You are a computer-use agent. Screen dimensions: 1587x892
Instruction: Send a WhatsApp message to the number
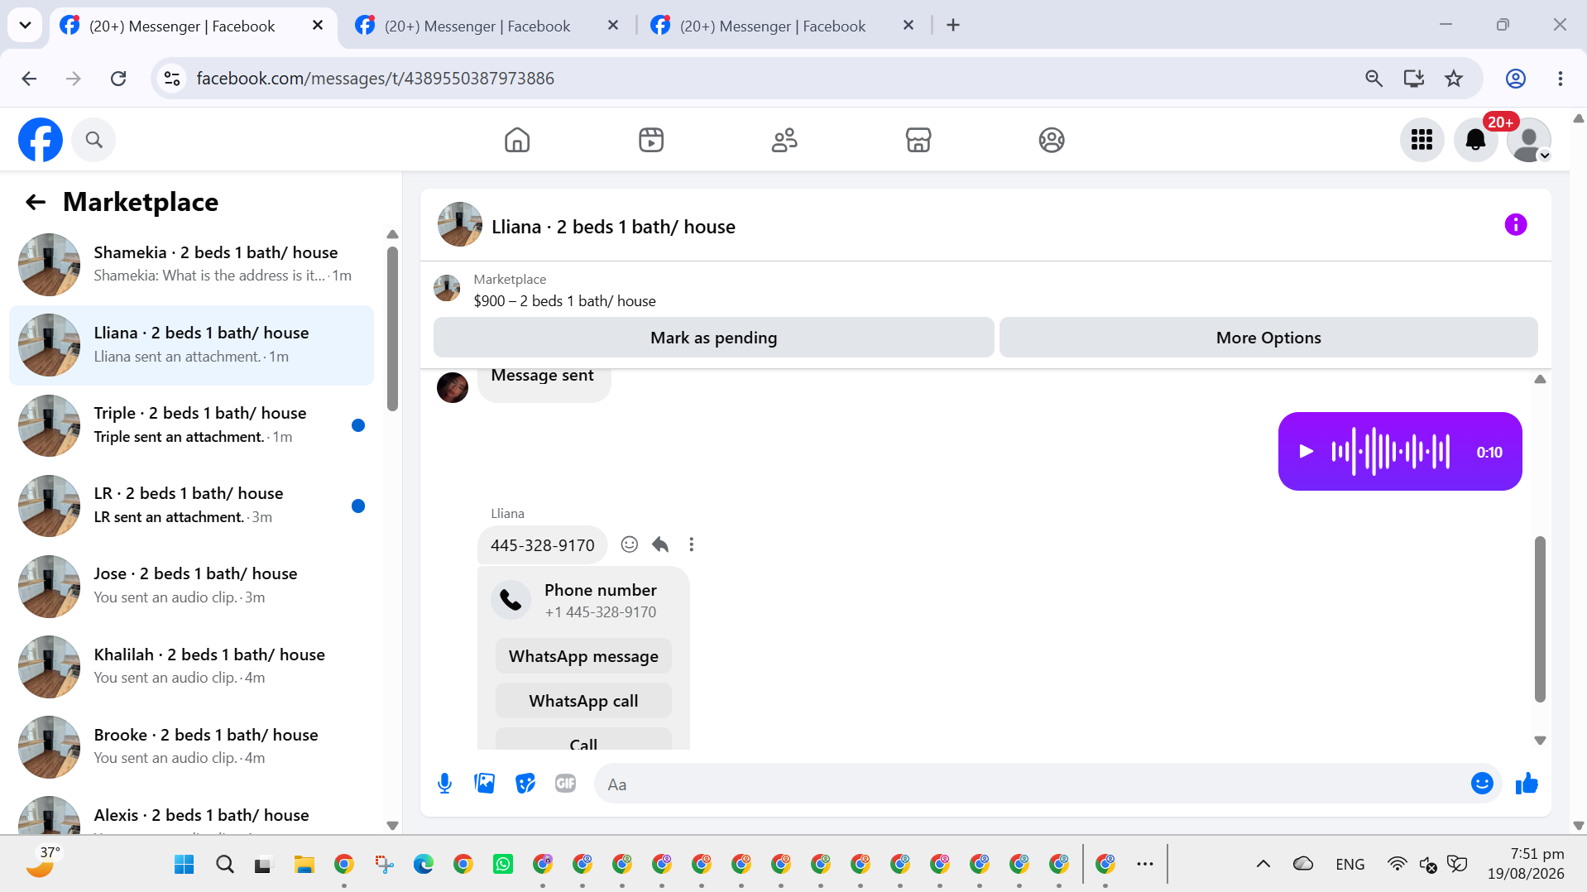pyautogui.click(x=583, y=656)
